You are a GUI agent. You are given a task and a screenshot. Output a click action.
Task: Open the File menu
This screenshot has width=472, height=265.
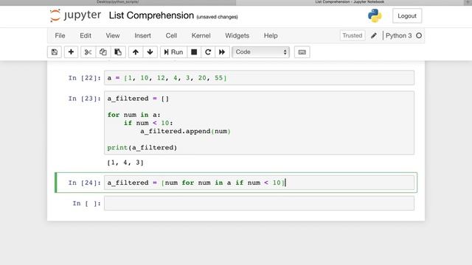click(x=60, y=35)
